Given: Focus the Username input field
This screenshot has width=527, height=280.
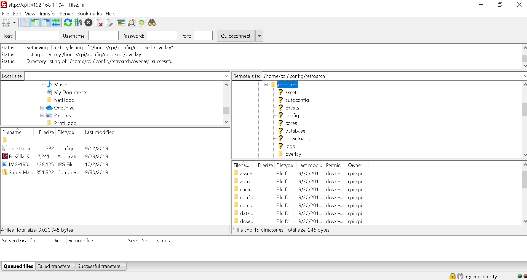Looking at the screenshot, I should (x=103, y=36).
